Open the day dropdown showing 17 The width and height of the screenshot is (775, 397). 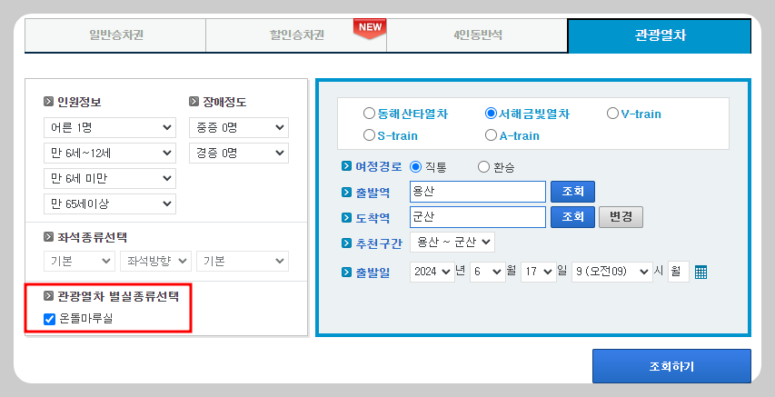[539, 272]
